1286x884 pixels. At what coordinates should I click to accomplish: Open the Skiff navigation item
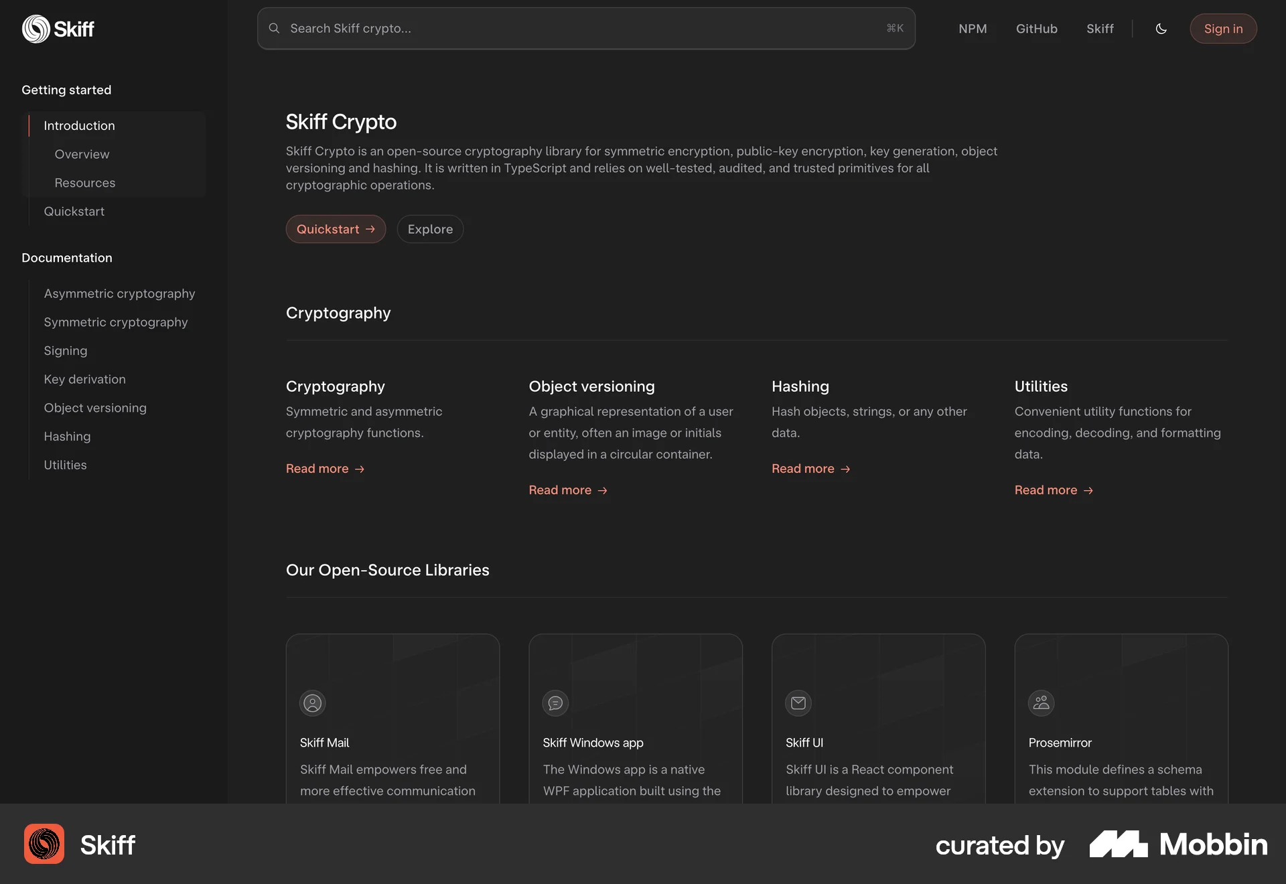[x=1100, y=28]
